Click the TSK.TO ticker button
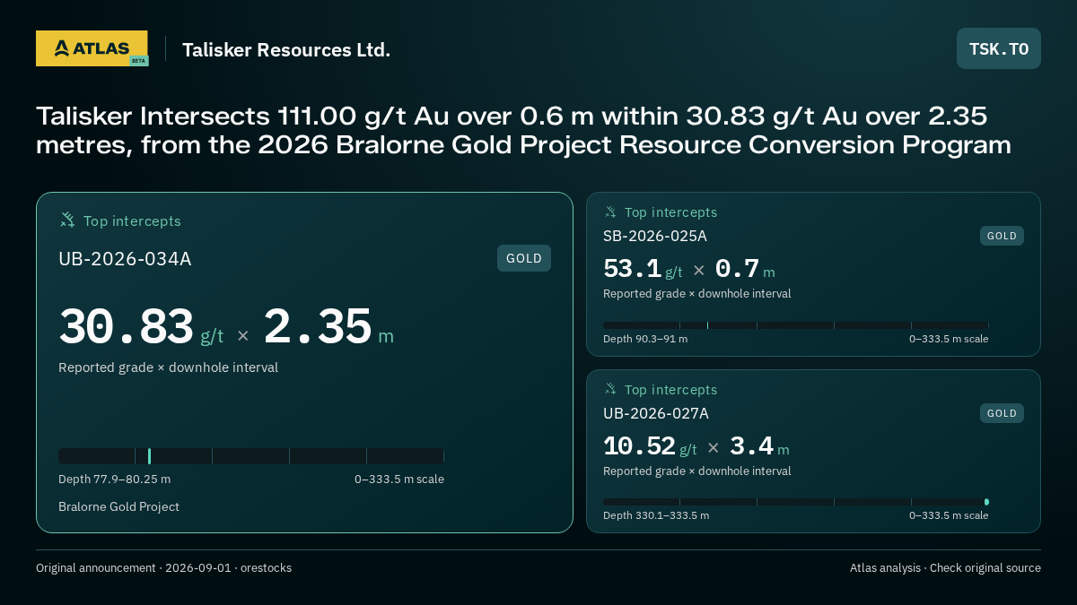The height and width of the screenshot is (605, 1077). [999, 48]
